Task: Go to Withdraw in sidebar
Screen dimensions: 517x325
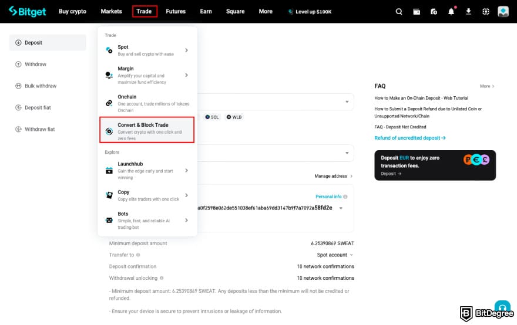Action: click(48, 64)
